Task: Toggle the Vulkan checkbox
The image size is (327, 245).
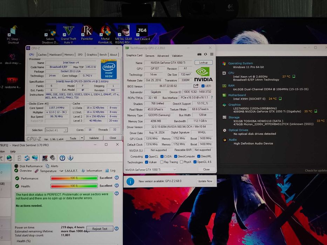Action: coord(147,162)
